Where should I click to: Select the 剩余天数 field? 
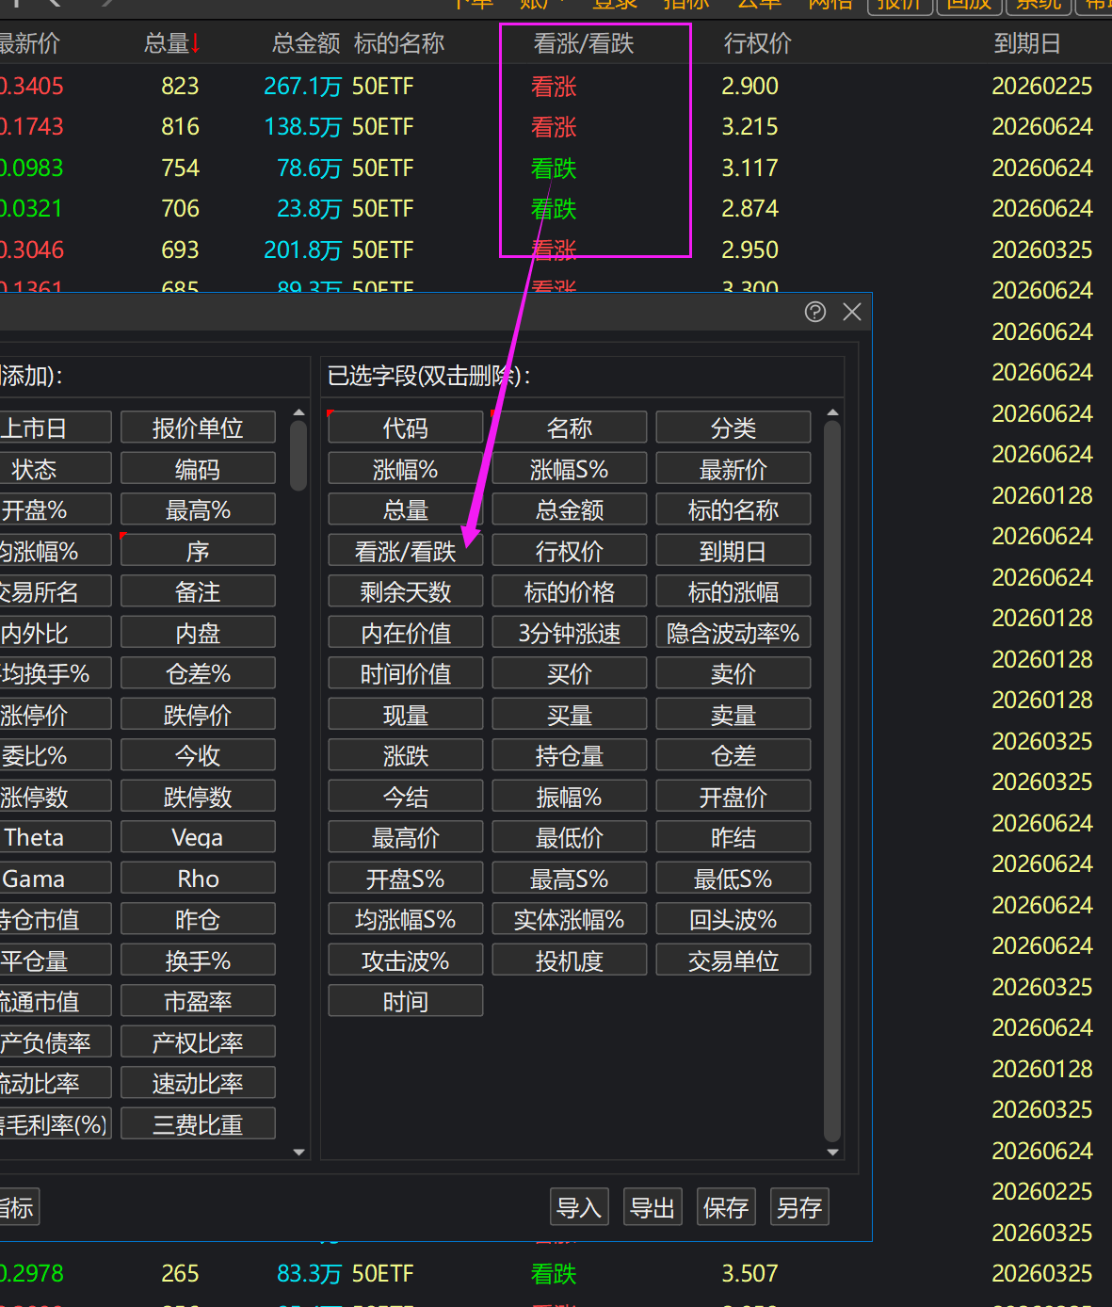(405, 591)
